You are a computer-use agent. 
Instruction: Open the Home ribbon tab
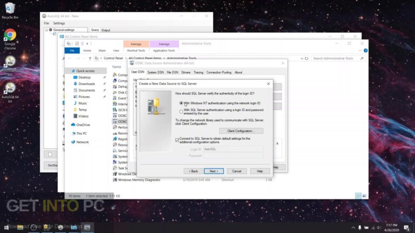pyautogui.click(x=87, y=51)
